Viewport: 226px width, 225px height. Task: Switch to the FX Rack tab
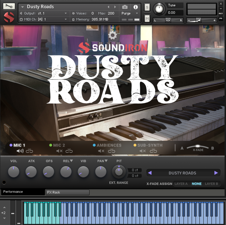coord(67,192)
